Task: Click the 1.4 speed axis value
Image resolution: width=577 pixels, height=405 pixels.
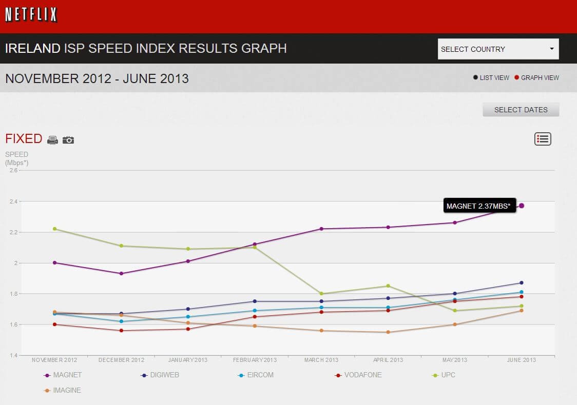Action: [14, 355]
